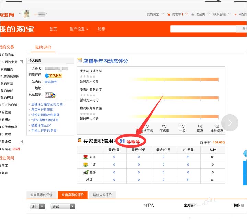Image resolution: width=247 pixels, height=224 pixels.
Task: Click the search button in header
Action: point(242,29)
